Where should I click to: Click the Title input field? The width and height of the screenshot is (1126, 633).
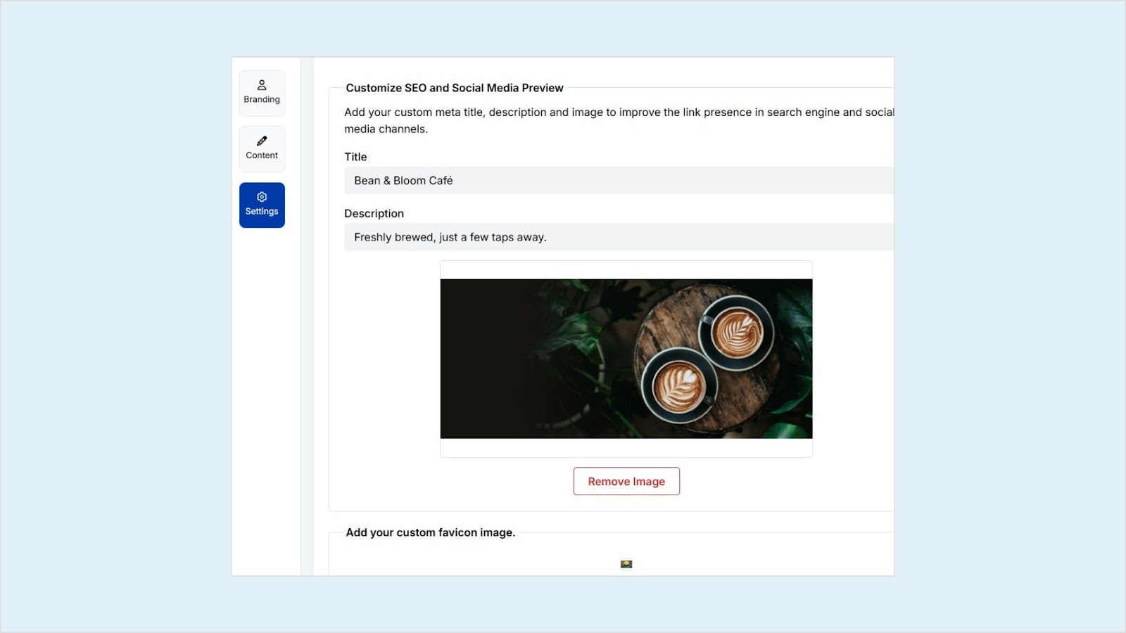coord(619,180)
